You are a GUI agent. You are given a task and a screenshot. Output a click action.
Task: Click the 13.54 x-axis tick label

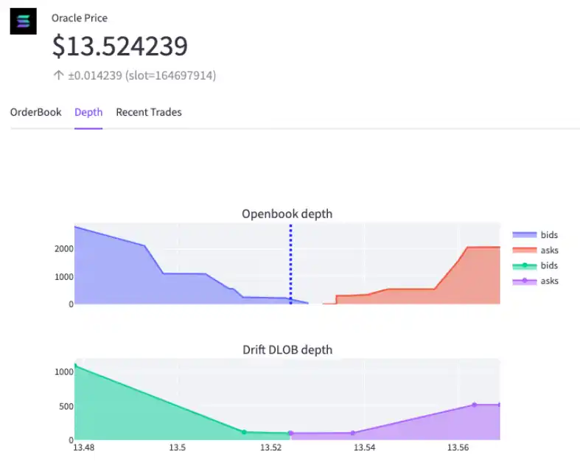[364, 447]
